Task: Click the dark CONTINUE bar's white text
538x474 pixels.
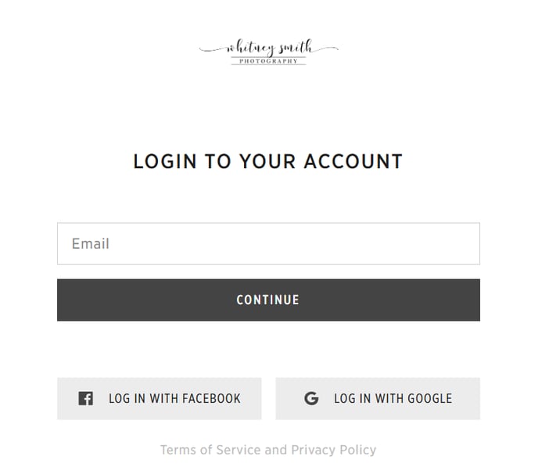Action: (267, 300)
